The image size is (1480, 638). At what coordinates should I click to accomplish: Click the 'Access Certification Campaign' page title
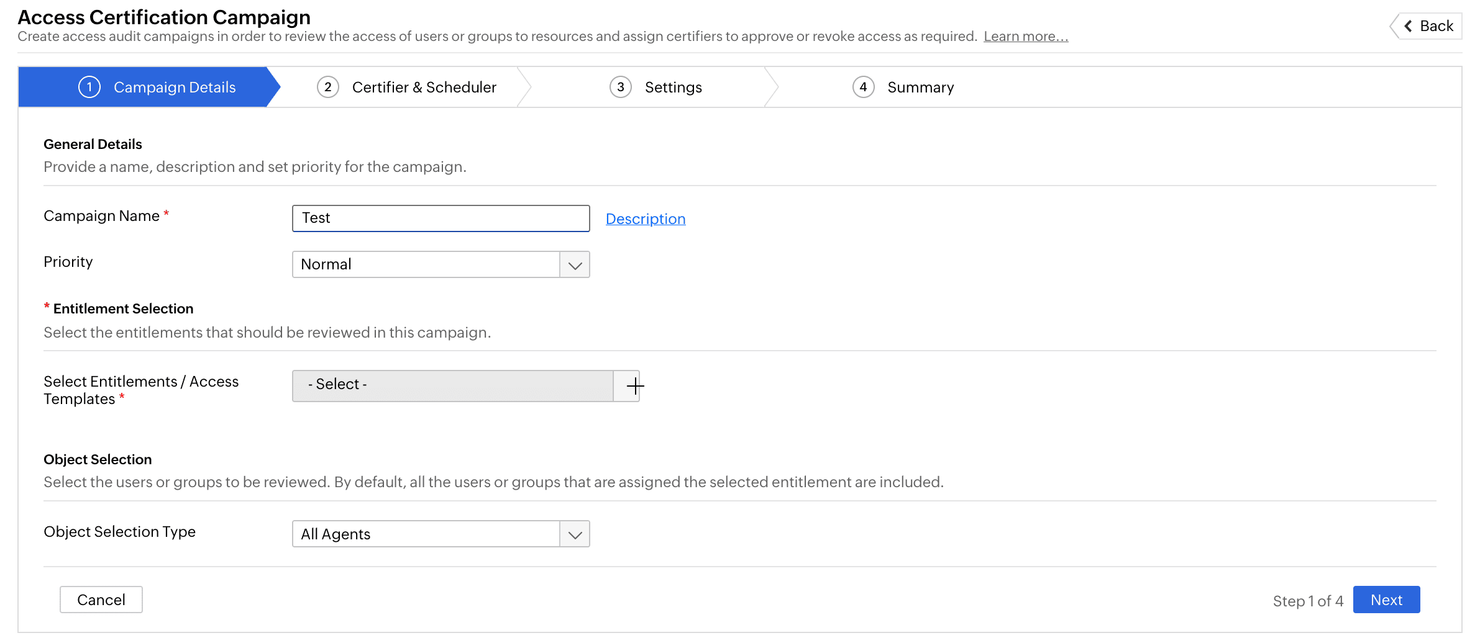click(164, 17)
